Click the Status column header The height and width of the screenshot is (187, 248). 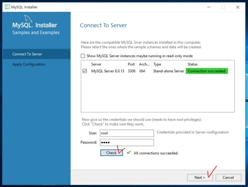[207, 64]
